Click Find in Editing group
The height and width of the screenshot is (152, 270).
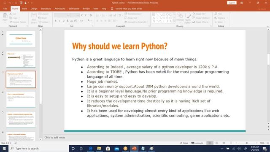tap(218, 14)
